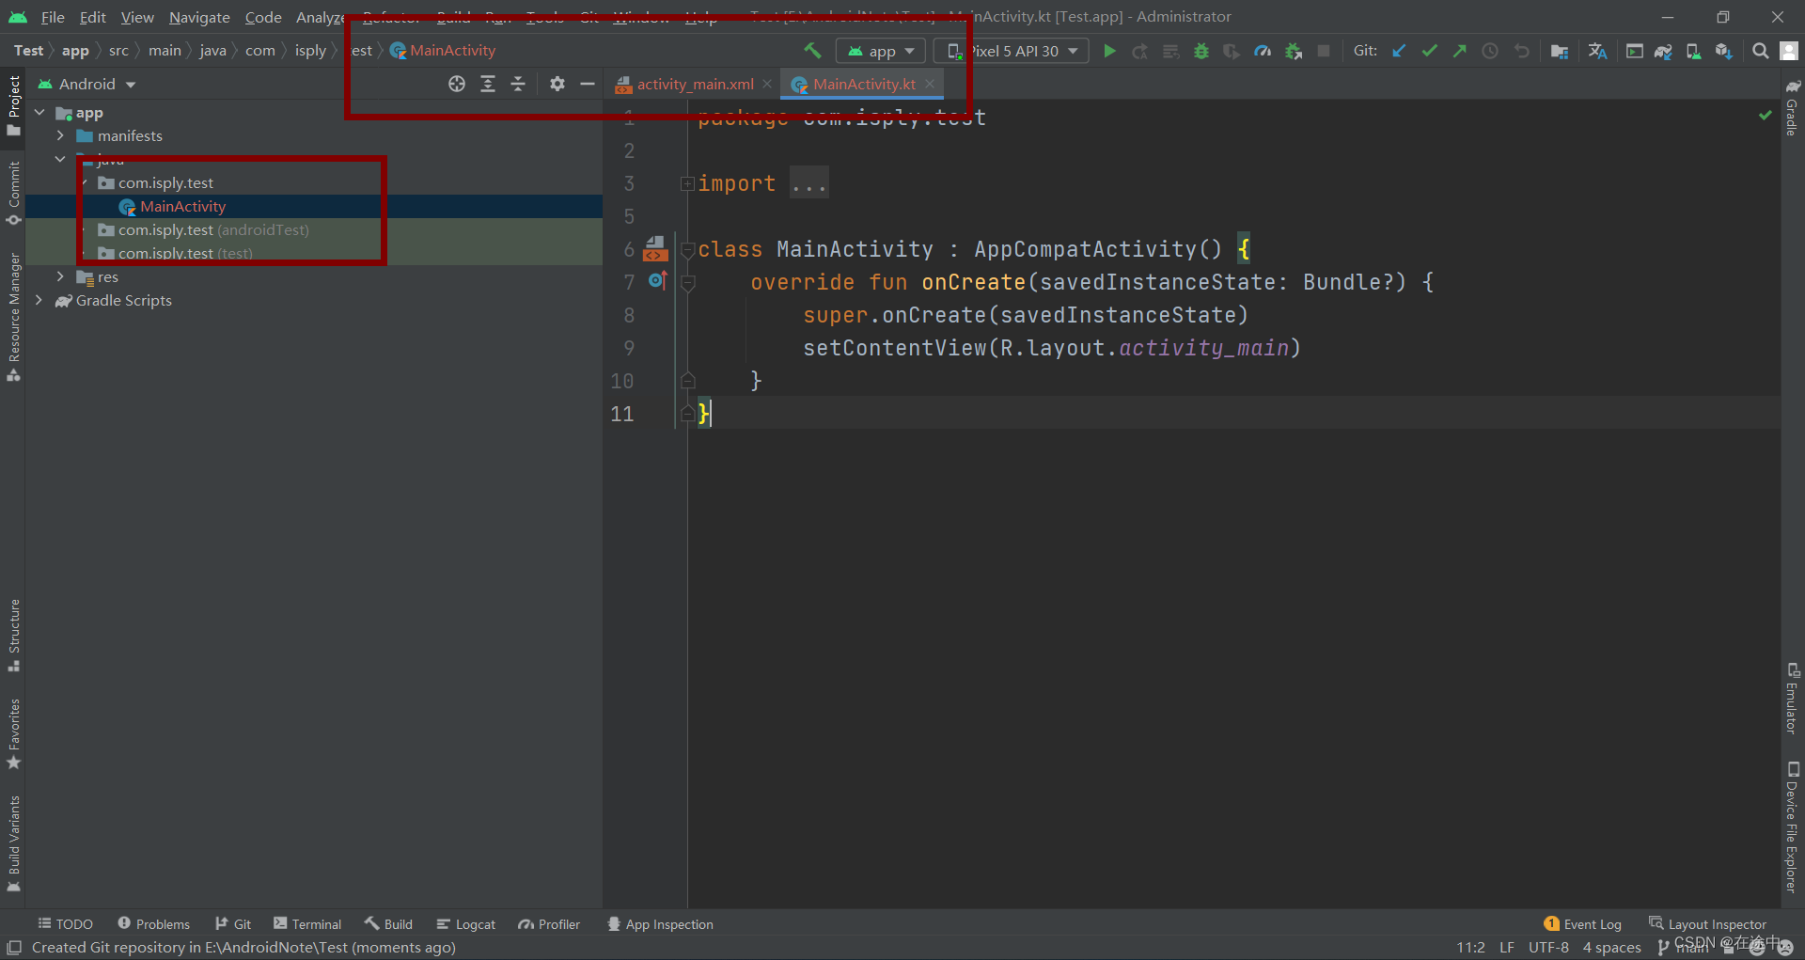Open the Profile app gauge icon
Viewport: 1805px width, 960px height.
(x=1263, y=51)
